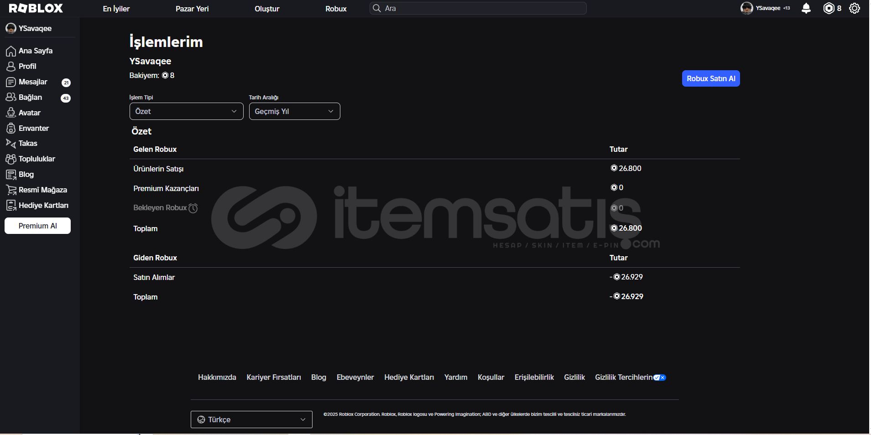This screenshot has height=435, width=871.
Task: Click the Robux balance icon in header
Action: point(829,8)
